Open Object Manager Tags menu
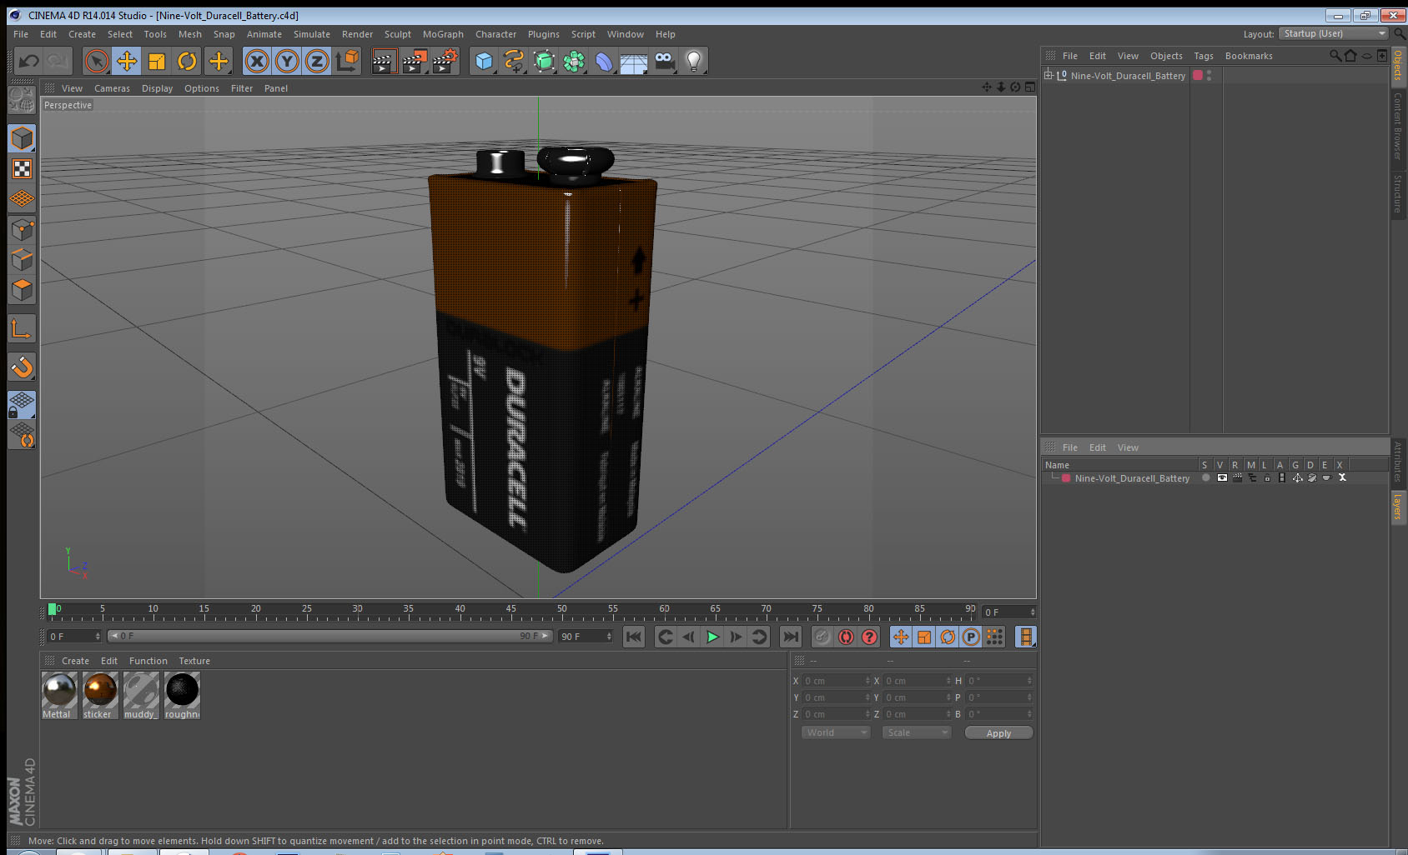1408x855 pixels. click(x=1204, y=56)
